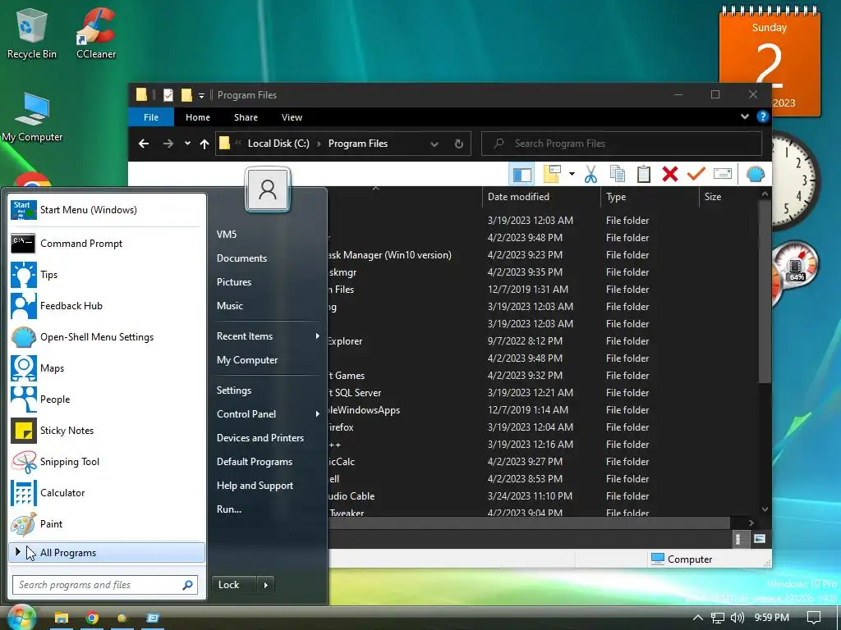Open Feedback Hub from start menu
This screenshot has height=630, width=841.
point(107,306)
